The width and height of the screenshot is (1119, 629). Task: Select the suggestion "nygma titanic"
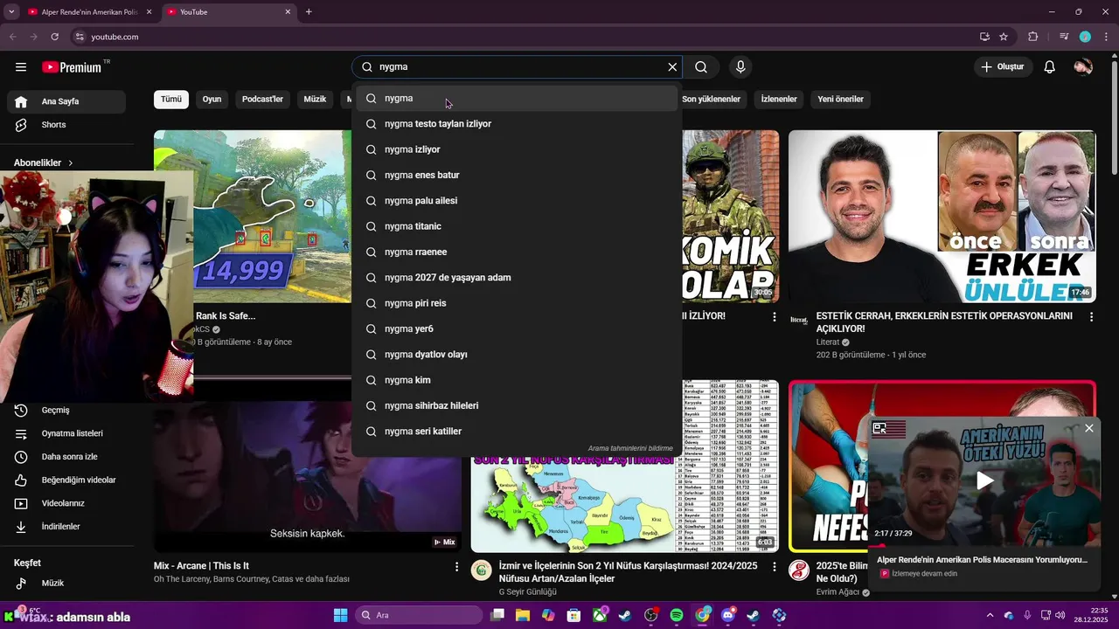(516, 226)
